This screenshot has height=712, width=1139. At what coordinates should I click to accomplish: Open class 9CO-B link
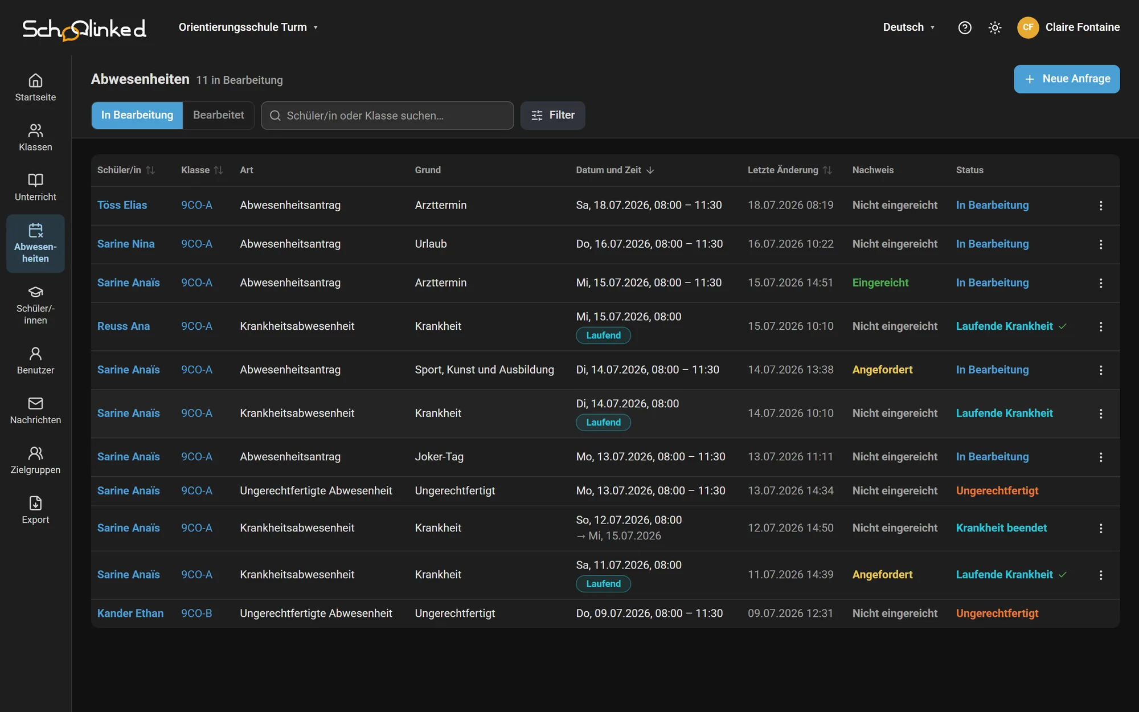tap(196, 613)
